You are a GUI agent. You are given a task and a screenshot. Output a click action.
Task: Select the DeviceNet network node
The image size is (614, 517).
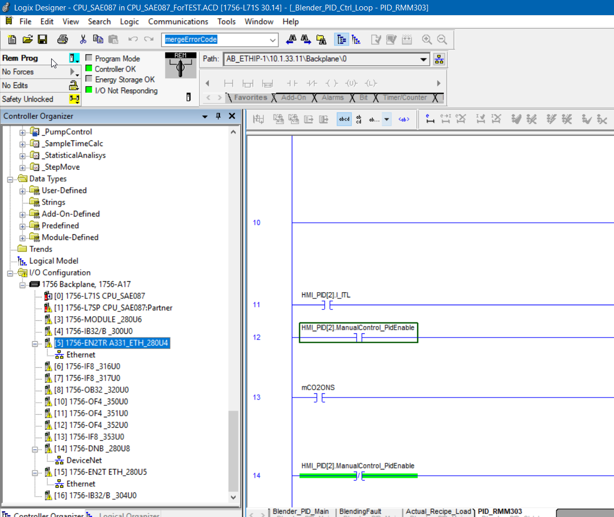click(x=84, y=461)
